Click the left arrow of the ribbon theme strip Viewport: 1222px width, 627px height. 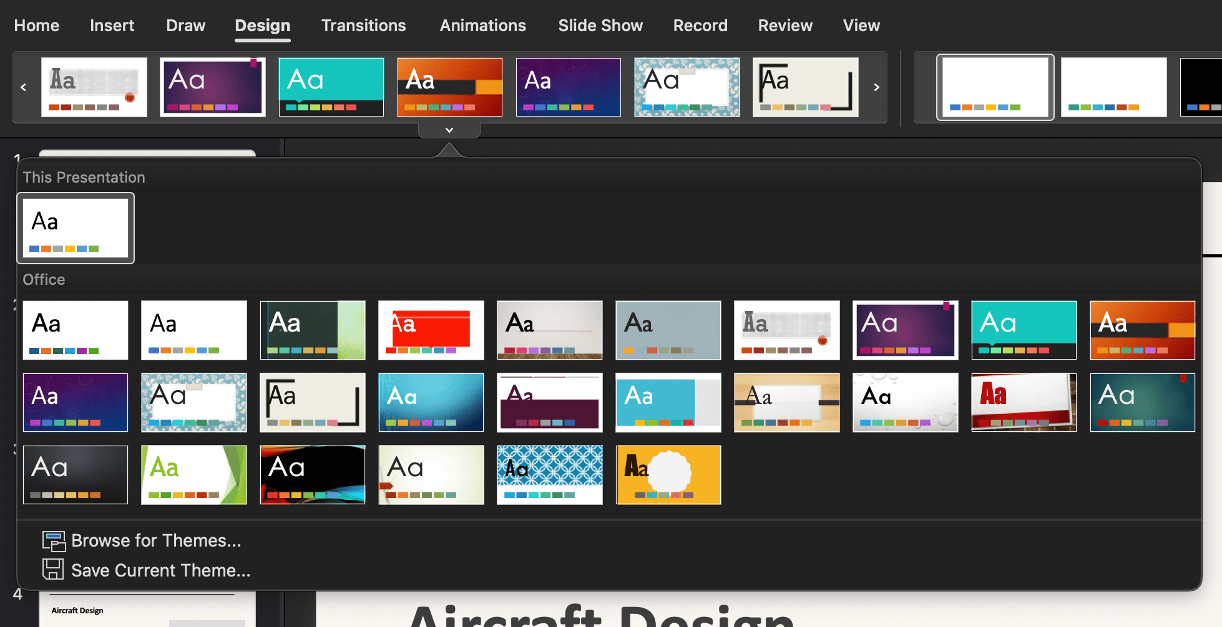(x=24, y=87)
